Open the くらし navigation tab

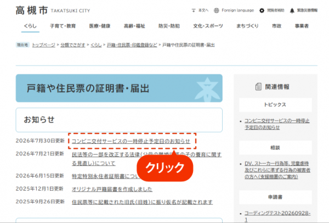pos(30,26)
